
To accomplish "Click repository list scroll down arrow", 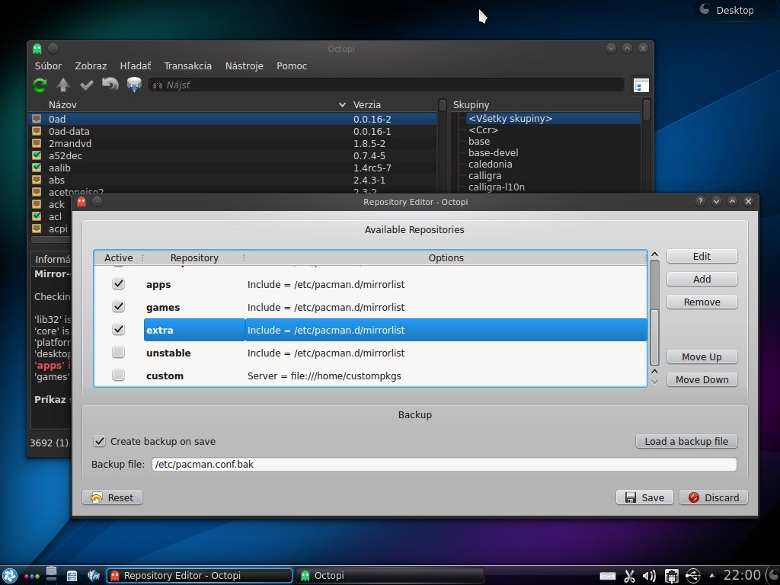I will click(x=654, y=382).
